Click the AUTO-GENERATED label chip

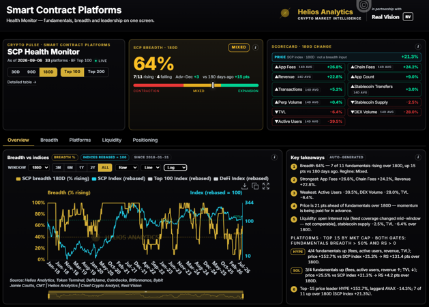346,158
